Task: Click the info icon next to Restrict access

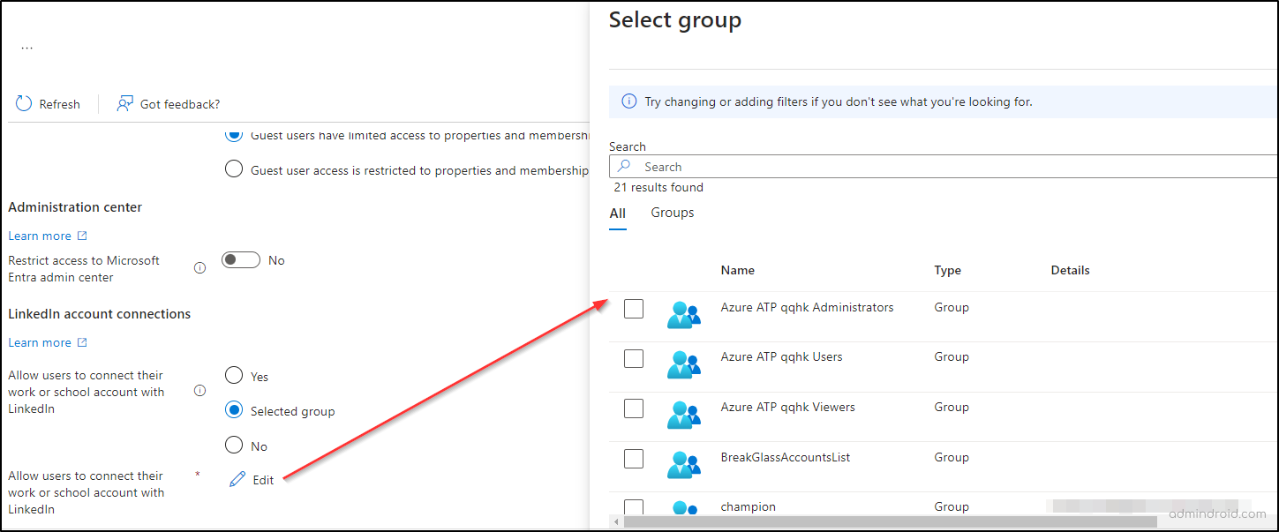Action: (199, 267)
